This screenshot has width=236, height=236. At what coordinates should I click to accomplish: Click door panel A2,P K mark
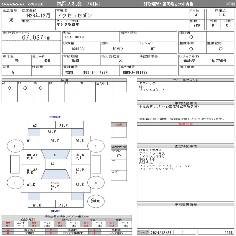80,171
